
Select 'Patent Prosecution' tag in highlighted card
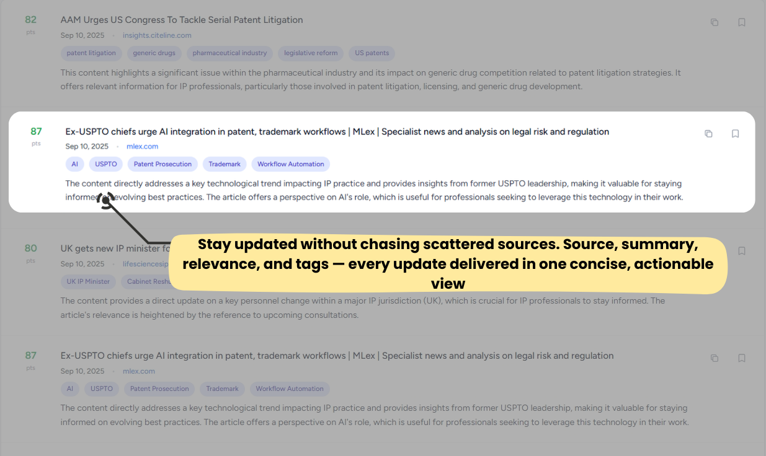(163, 164)
